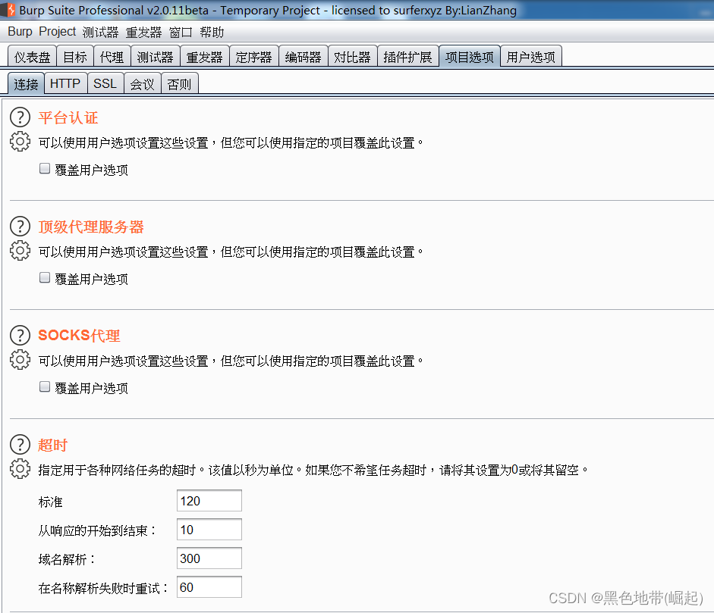714x613 pixels.
Task: Click the 顶级代理服务器 section heading
Action: point(91,227)
